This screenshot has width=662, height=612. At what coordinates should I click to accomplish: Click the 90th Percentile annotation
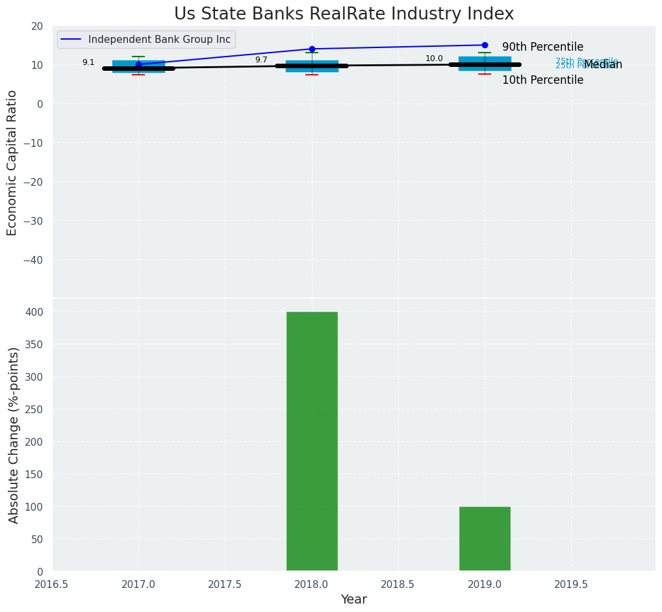click(x=542, y=47)
